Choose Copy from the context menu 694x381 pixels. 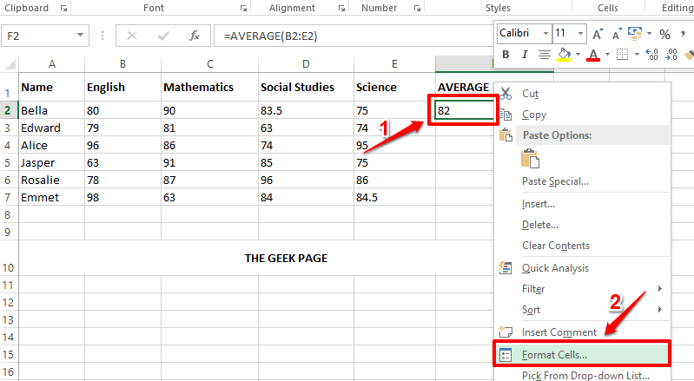coord(533,115)
